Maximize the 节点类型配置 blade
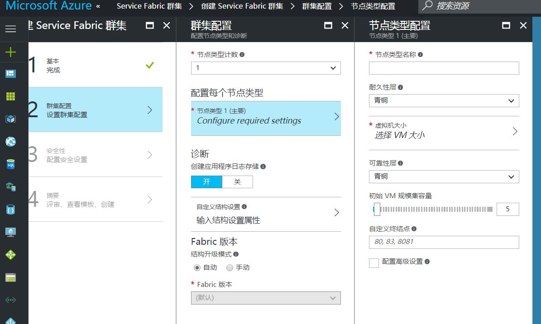The width and height of the screenshot is (541, 324). coord(506,25)
